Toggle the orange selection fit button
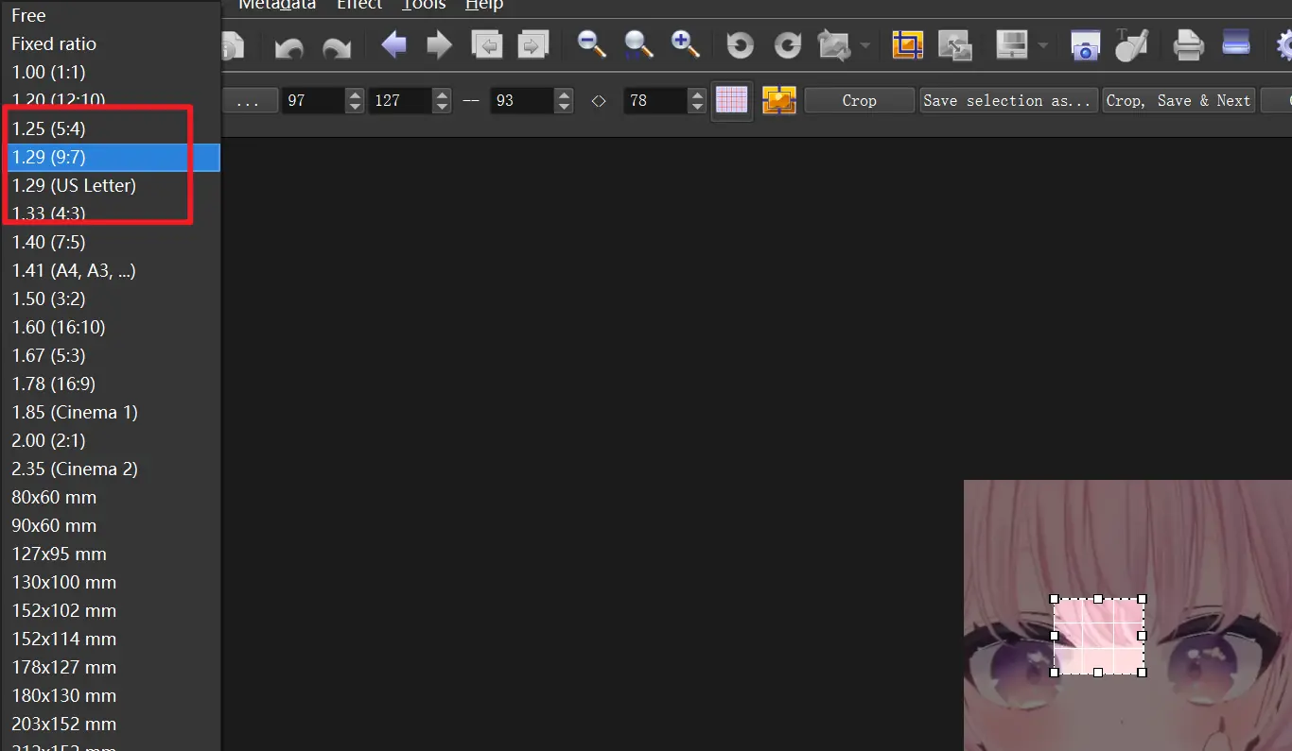This screenshot has height=751, width=1292. click(779, 100)
